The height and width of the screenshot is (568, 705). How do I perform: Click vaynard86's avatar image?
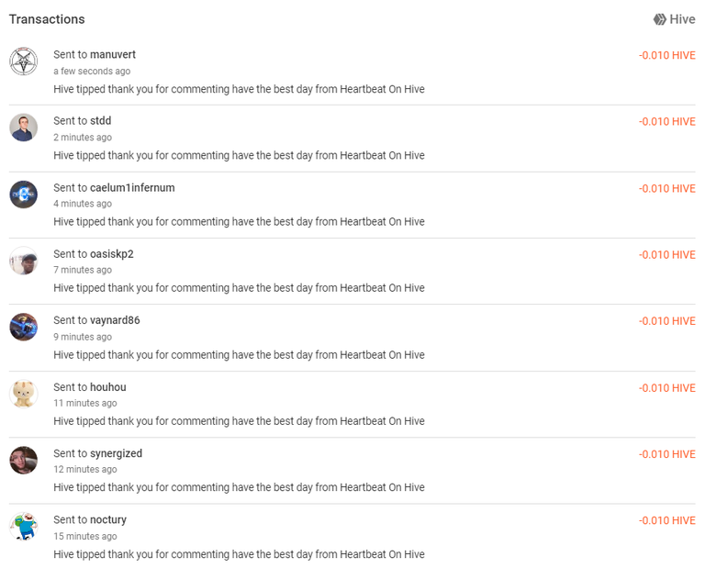23,328
